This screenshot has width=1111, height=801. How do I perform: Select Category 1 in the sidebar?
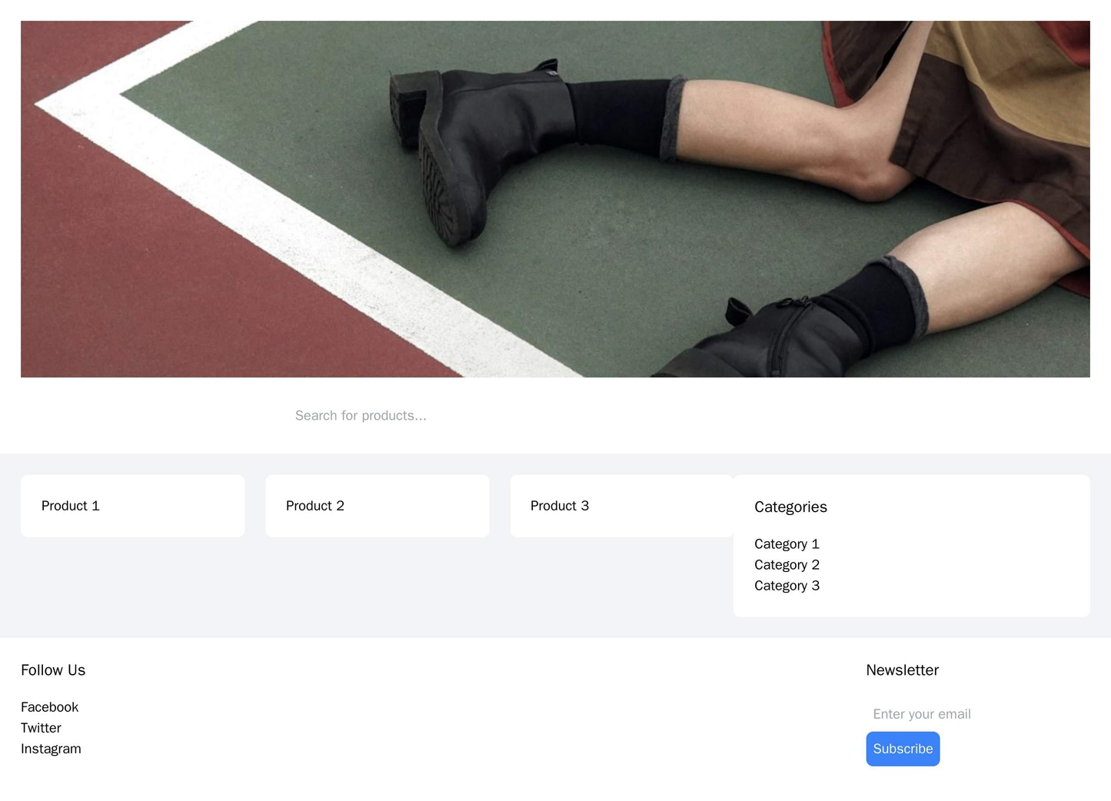point(786,544)
